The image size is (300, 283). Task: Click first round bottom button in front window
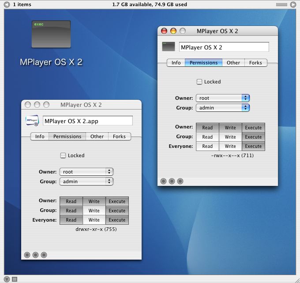163,181
